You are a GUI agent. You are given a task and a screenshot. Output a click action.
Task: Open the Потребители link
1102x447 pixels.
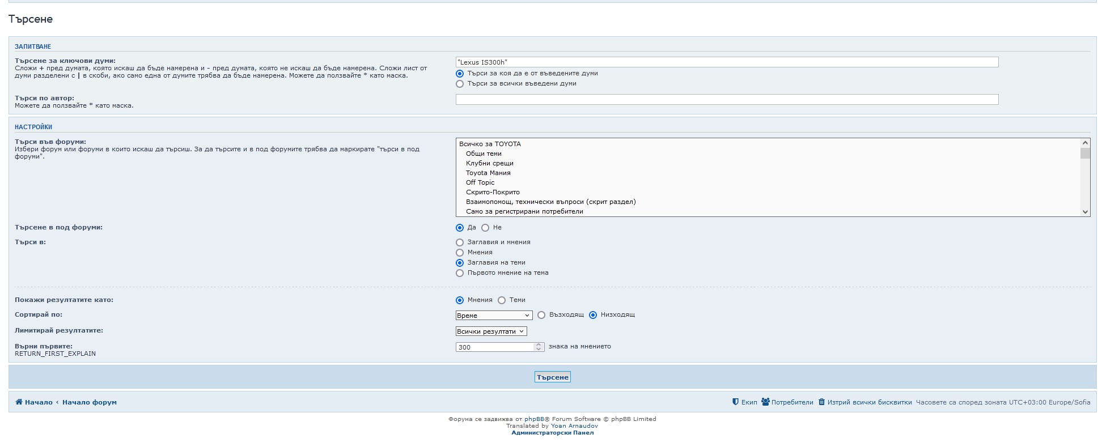[792, 402]
